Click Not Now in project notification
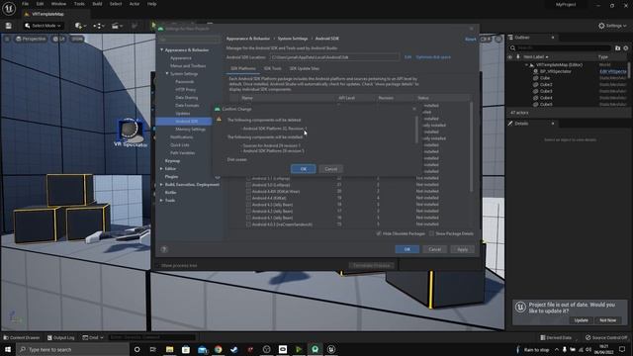Image resolution: width=633 pixels, height=356 pixels. pos(607,320)
